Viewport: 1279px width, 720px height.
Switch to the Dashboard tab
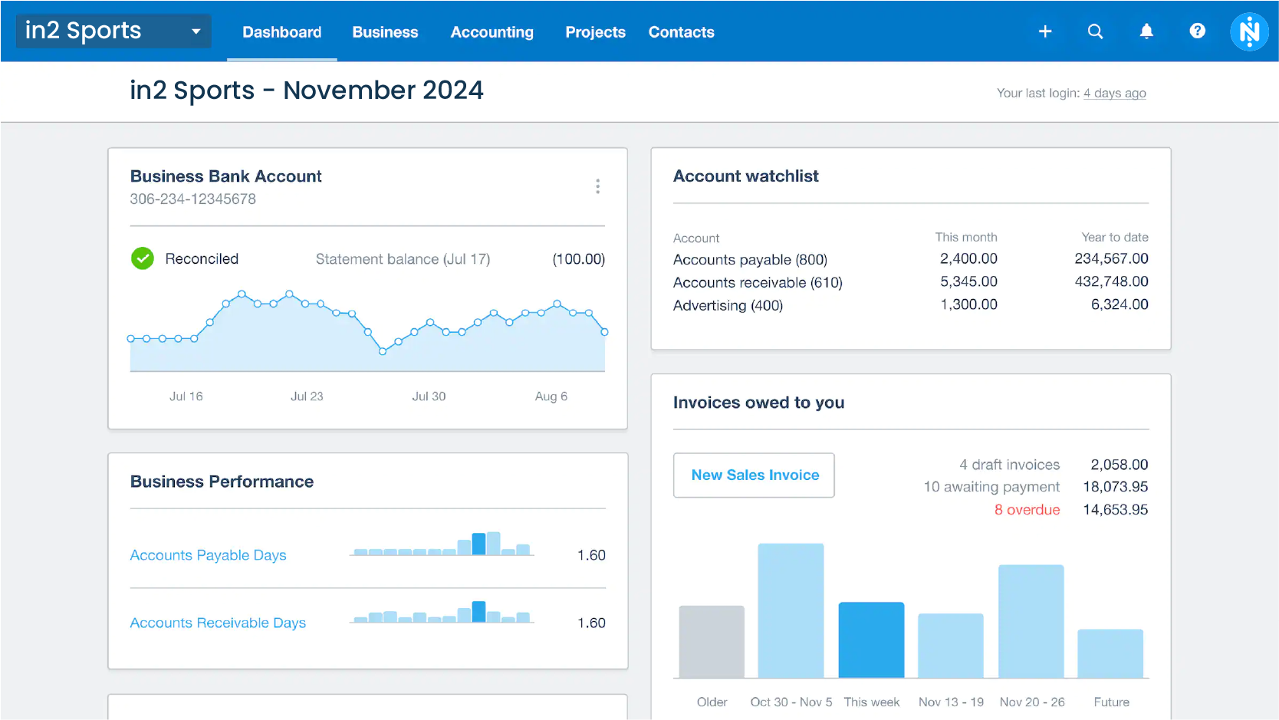pyautogui.click(x=281, y=32)
